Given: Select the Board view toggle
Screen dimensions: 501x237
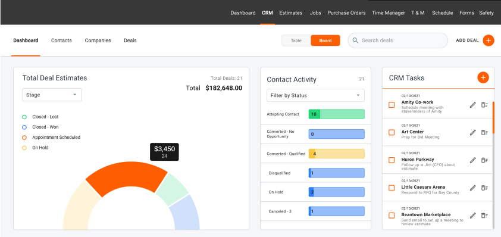Looking at the screenshot, I should click(325, 40).
